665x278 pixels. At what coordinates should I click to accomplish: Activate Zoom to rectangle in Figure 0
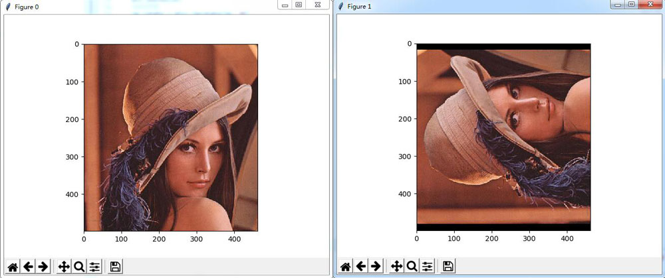pyautogui.click(x=79, y=267)
